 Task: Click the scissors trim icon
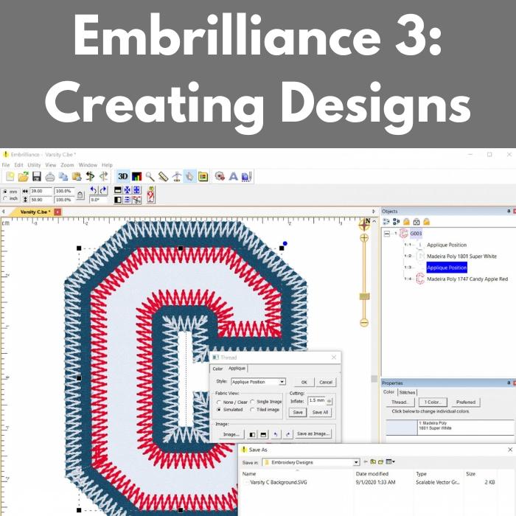[137, 200]
